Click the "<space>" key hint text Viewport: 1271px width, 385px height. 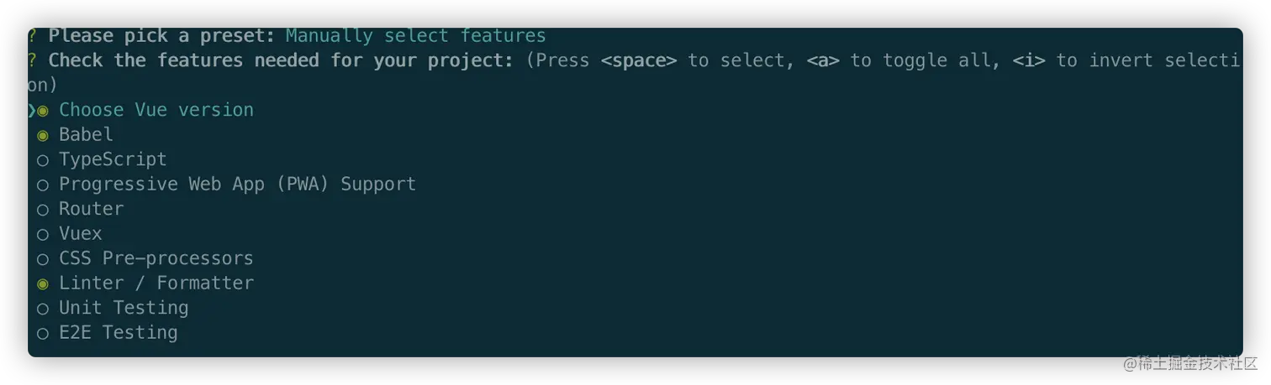639,60
